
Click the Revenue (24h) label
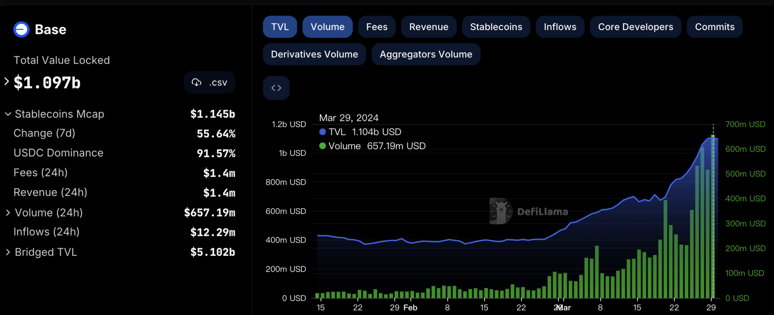pos(51,192)
